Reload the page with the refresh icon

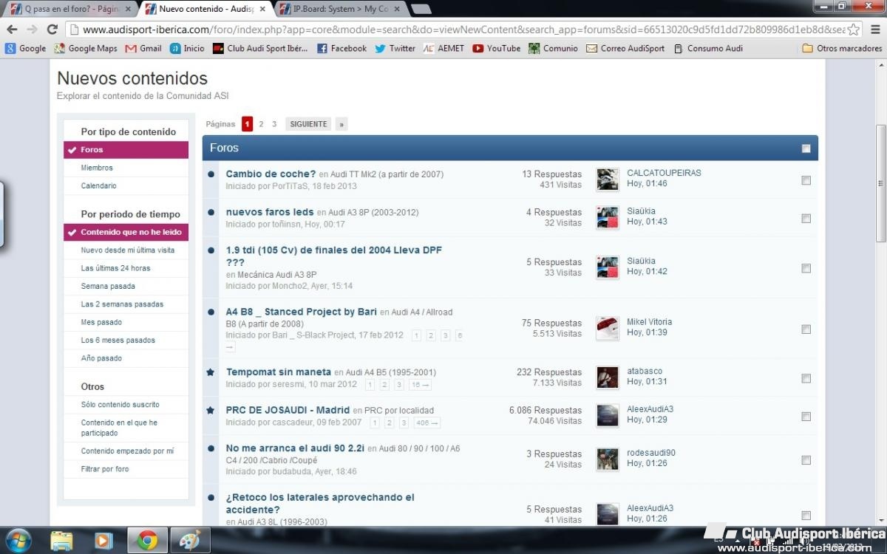(x=52, y=30)
